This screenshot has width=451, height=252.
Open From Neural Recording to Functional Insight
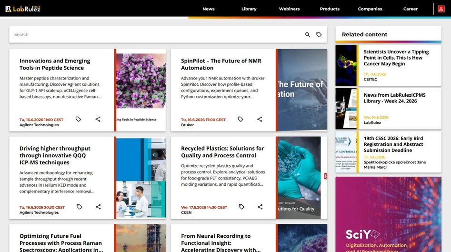coord(220,243)
